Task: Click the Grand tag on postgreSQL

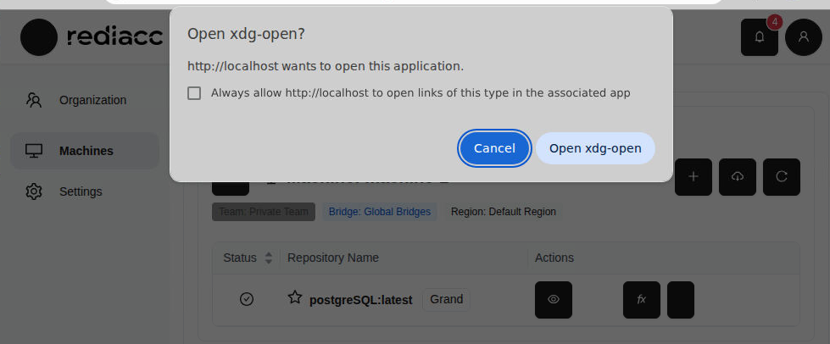Action: pos(446,299)
